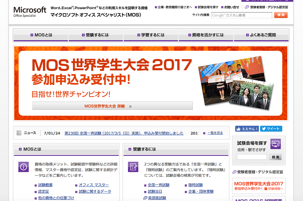This screenshot has height=201, width=303.
Task: Open the 試験概要 link
Action: tap(45, 185)
